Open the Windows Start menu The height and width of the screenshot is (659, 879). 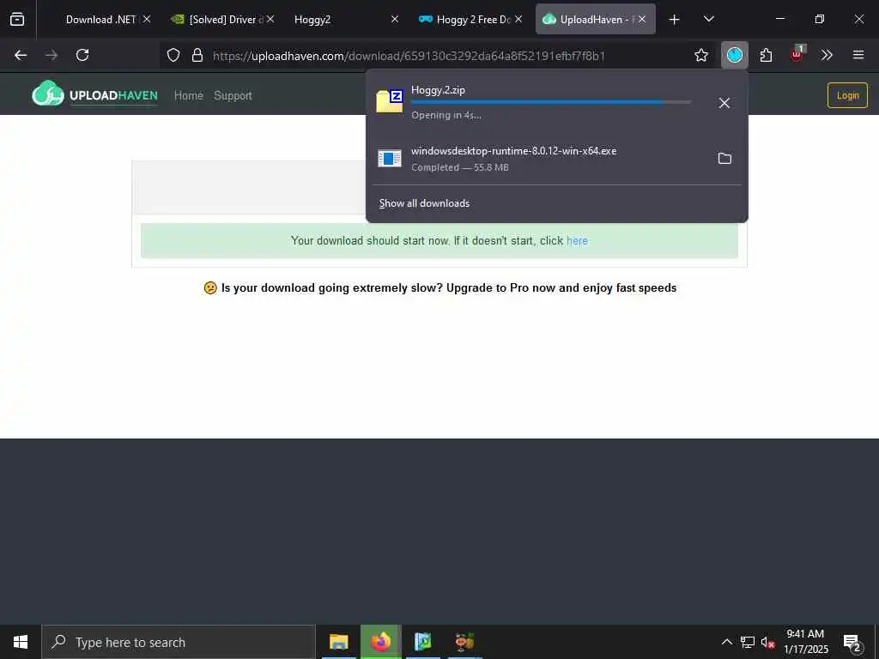21,642
